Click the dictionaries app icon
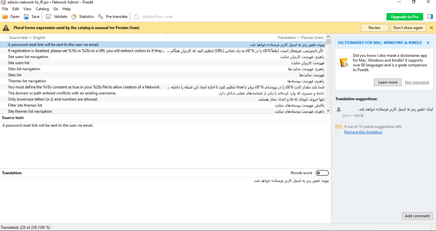 click(344, 63)
